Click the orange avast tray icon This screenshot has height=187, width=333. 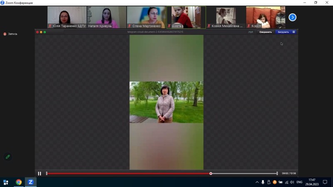coord(275,182)
